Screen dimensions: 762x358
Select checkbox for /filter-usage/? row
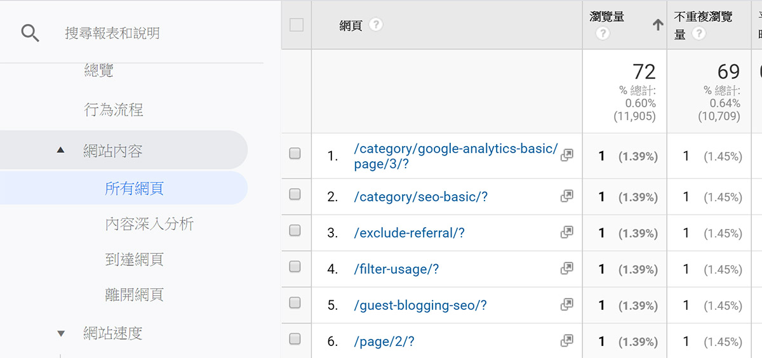295,268
